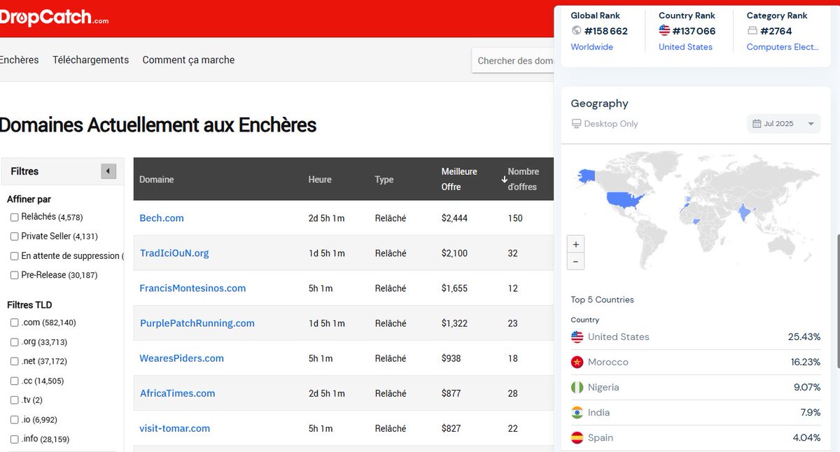Screen dimensions: 840x452
Task: Click the desktop monitor icon in Geography
Action: tap(577, 124)
